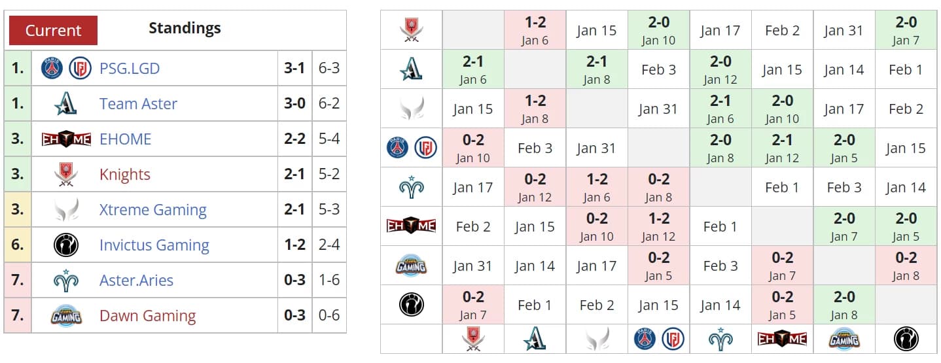The height and width of the screenshot is (363, 941).
Task: Click the Current button above the standings
Action: coord(53,30)
